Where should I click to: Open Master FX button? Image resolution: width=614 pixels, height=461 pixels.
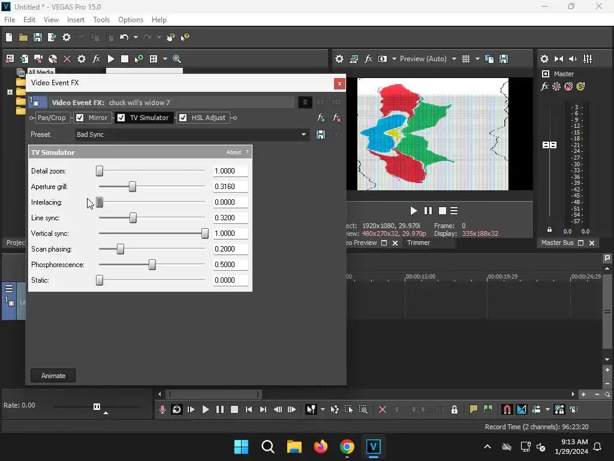click(544, 86)
